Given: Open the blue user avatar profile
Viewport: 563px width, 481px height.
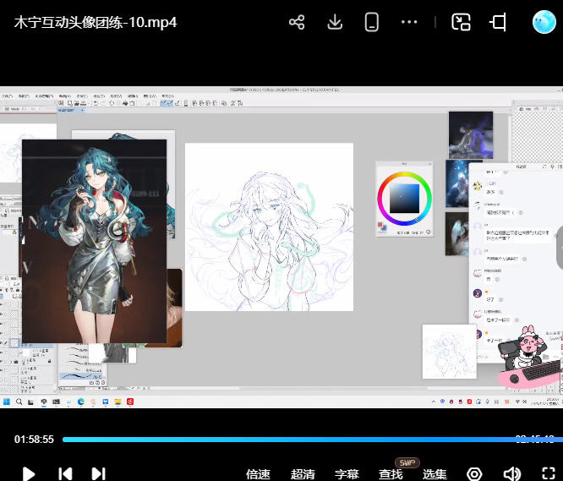Looking at the screenshot, I should (544, 23).
